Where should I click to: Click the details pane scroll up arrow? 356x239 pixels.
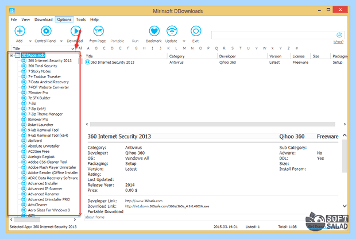345,136
